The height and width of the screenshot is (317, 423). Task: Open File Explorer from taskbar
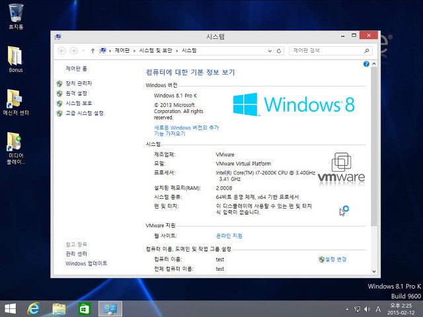[59, 309]
